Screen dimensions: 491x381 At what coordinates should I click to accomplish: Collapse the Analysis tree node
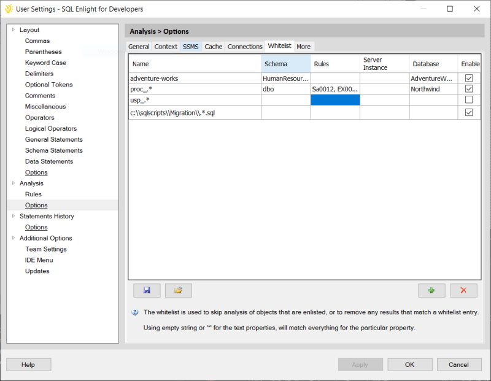coord(14,183)
